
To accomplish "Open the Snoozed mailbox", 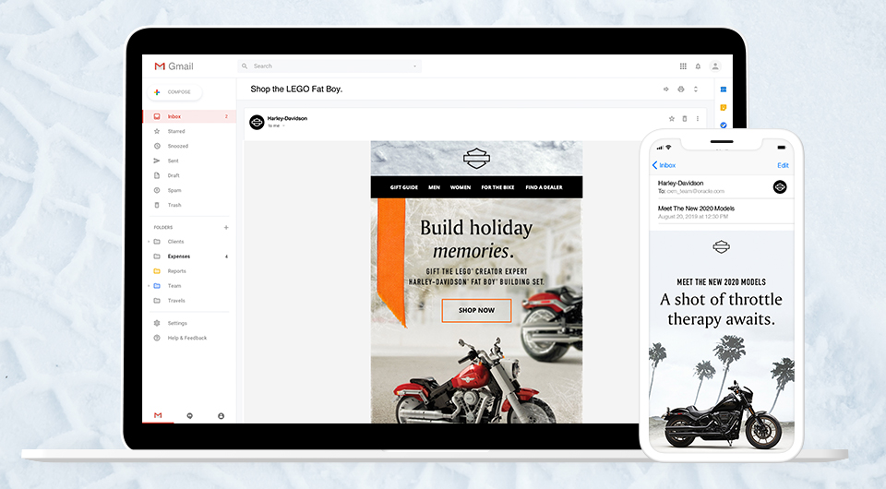I will [177, 146].
